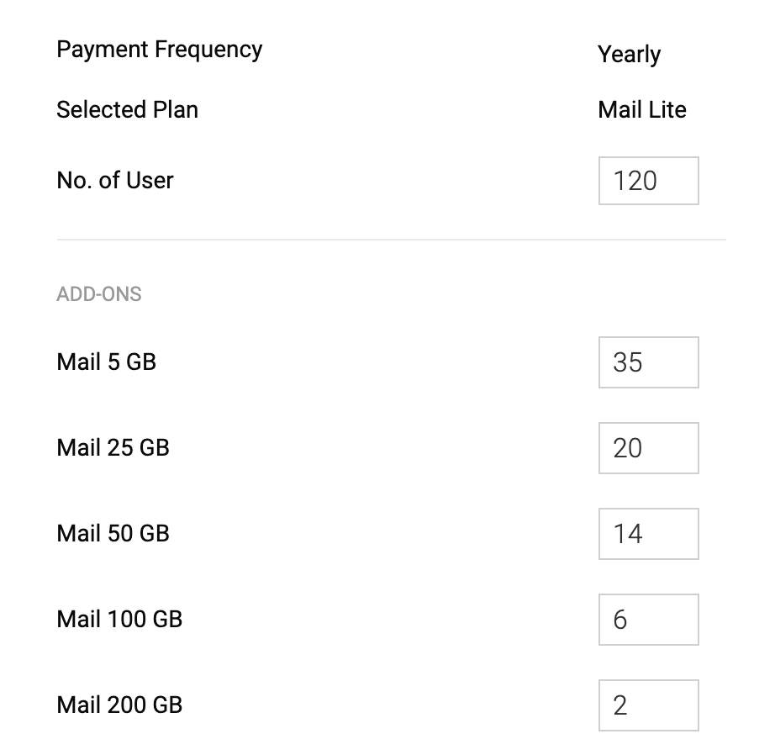This screenshot has height=755, width=775.
Task: Focus the Mail 100 GB quantity input
Action: tap(648, 620)
